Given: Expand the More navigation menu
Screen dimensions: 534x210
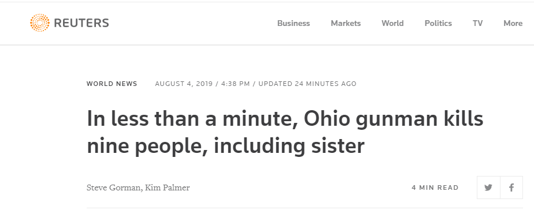Looking at the screenshot, I should click(513, 23).
